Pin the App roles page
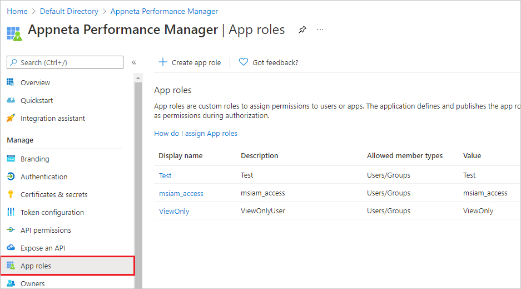 pyautogui.click(x=302, y=30)
